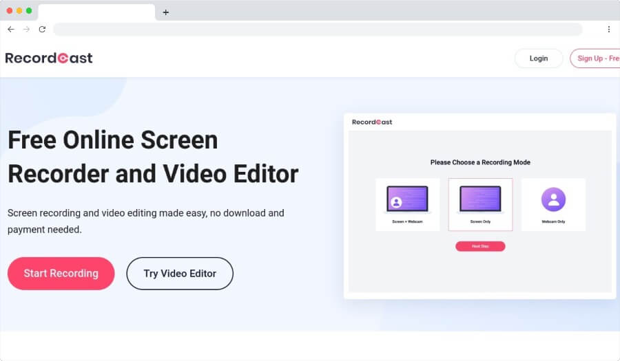620x361 pixels.
Task: Click the 'Free Online Screen Recorder and Video Editor' heading
Action: coord(153,157)
